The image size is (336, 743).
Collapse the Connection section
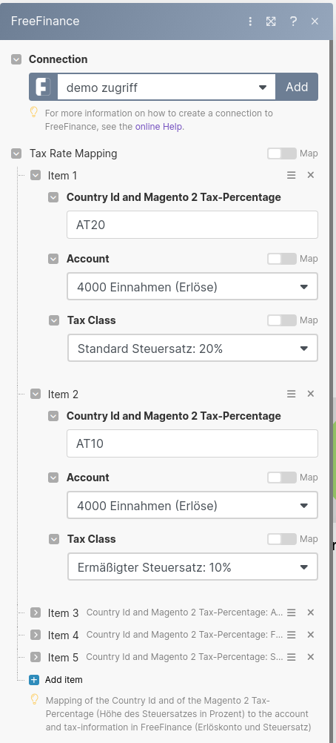point(16,59)
